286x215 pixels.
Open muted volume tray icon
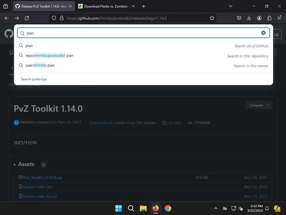[x=241, y=208]
